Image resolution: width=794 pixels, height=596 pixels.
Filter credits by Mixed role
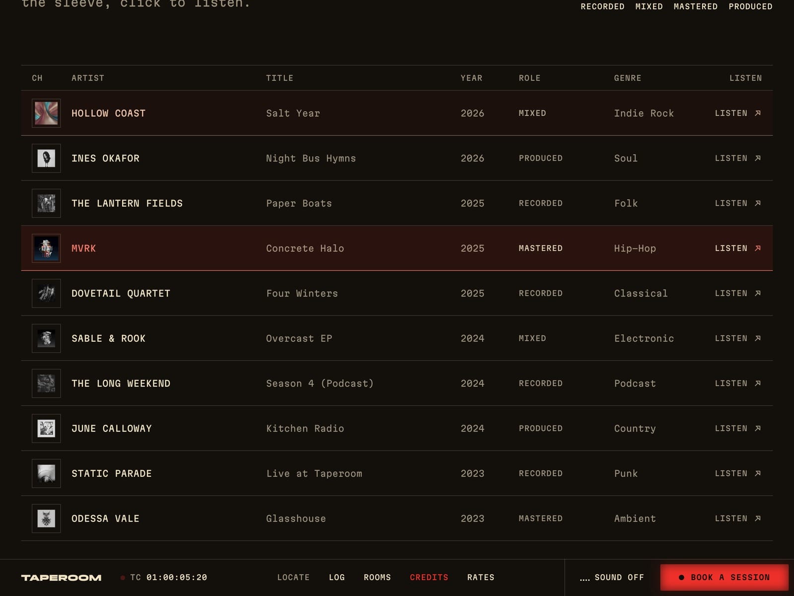coord(649,6)
